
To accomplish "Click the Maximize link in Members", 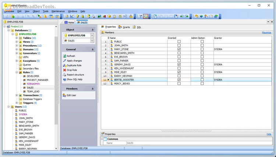I will tap(266, 32).
